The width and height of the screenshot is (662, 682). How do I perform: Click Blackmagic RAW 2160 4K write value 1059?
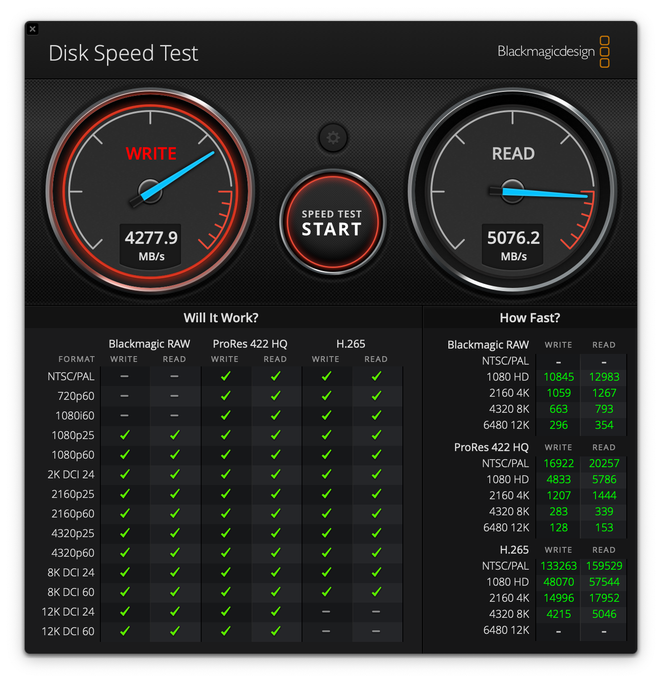click(559, 393)
